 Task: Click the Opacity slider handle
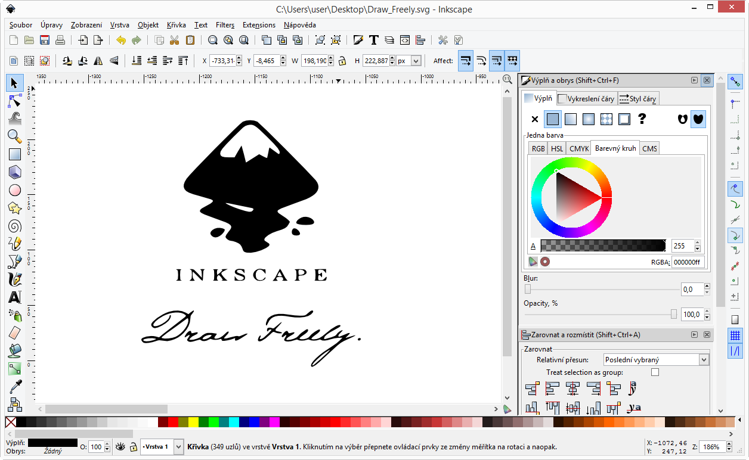pyautogui.click(x=674, y=314)
